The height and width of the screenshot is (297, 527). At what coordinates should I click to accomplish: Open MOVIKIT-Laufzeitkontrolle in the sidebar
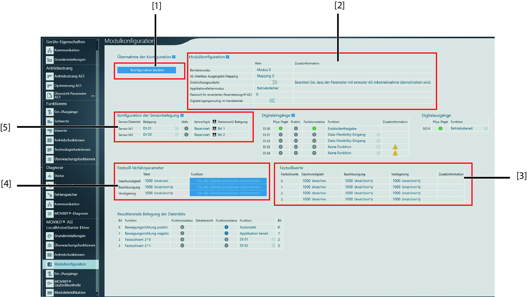67,283
